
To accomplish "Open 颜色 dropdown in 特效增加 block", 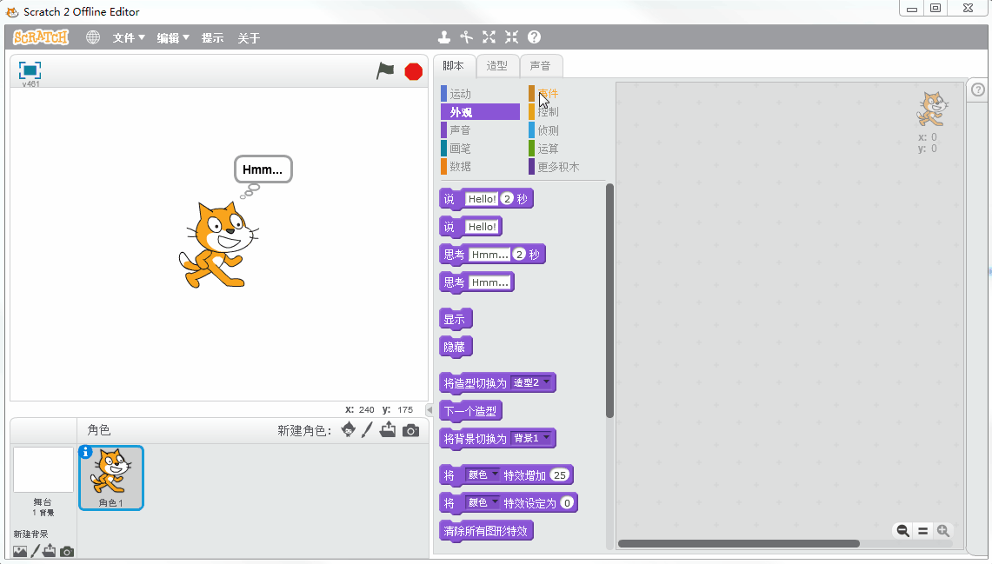I will point(483,474).
